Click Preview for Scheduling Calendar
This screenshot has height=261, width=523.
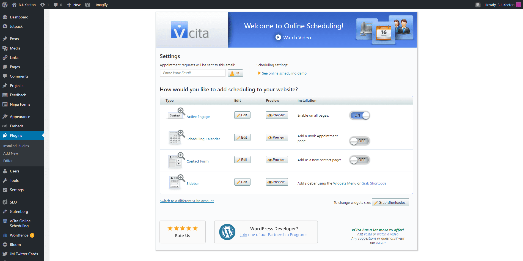277,138
